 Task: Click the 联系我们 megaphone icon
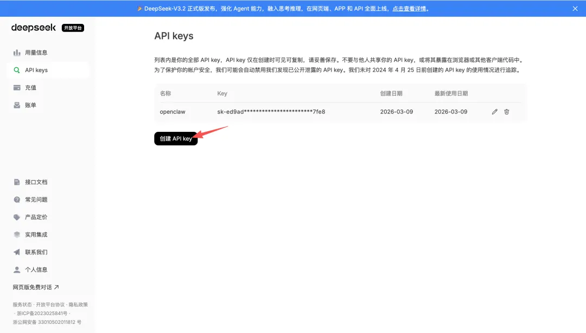pyautogui.click(x=17, y=252)
